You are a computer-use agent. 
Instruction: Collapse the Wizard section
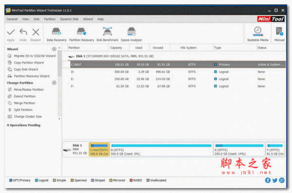pyautogui.click(x=54, y=49)
